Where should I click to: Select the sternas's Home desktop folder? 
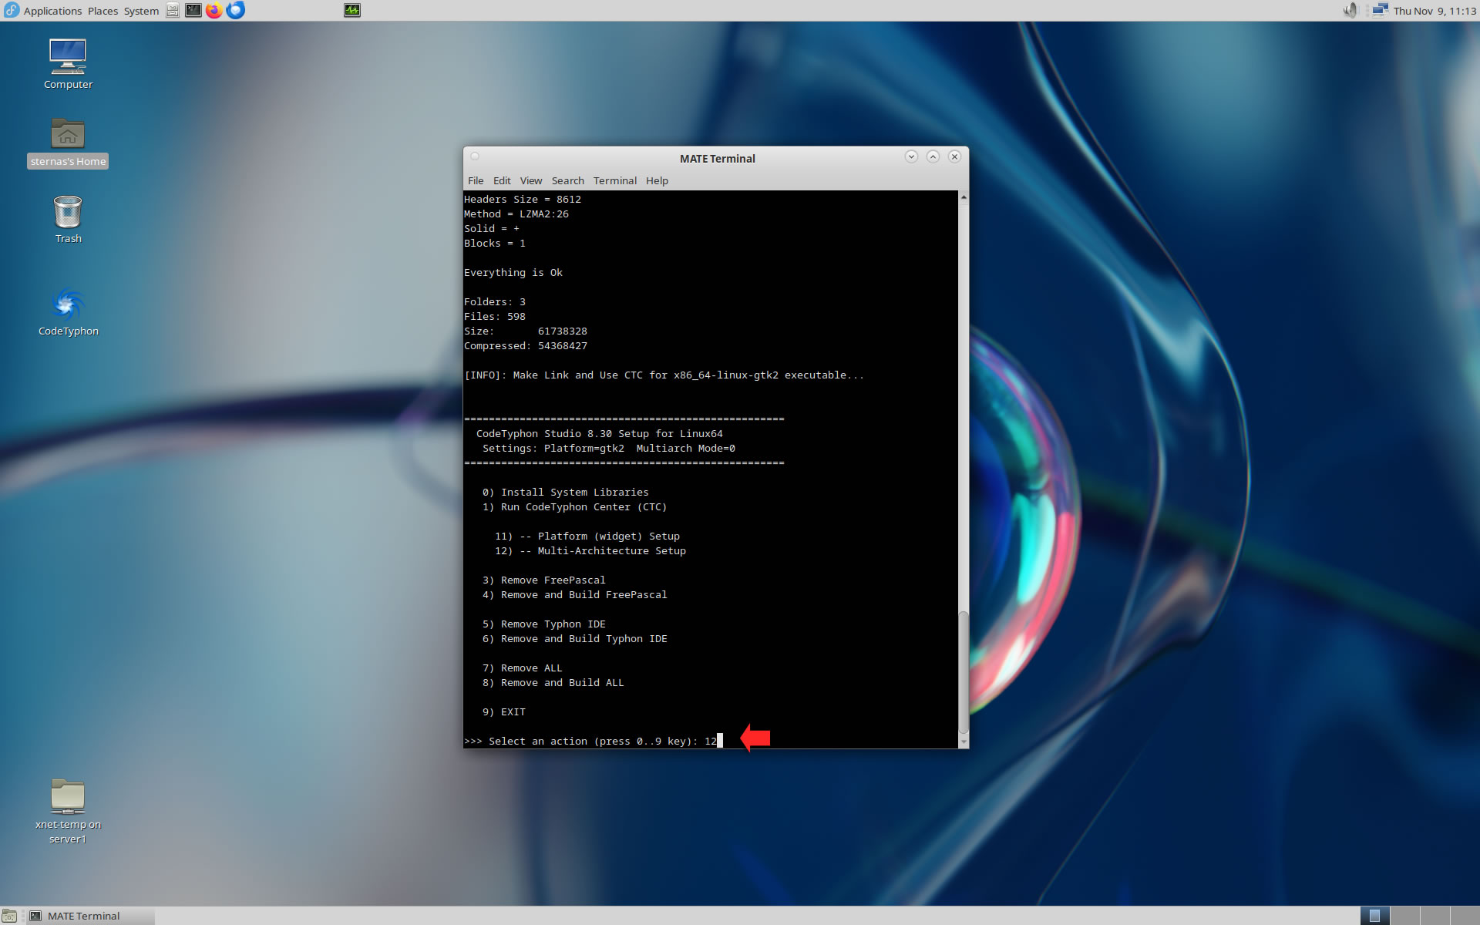(68, 143)
